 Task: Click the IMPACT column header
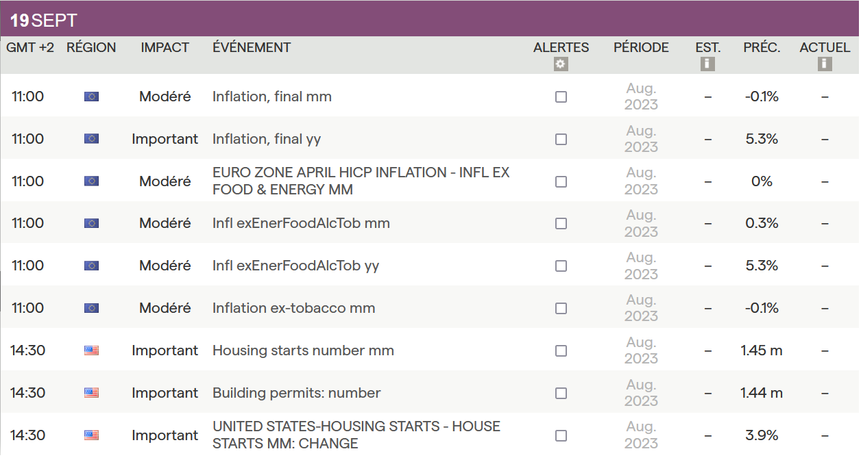pos(165,48)
